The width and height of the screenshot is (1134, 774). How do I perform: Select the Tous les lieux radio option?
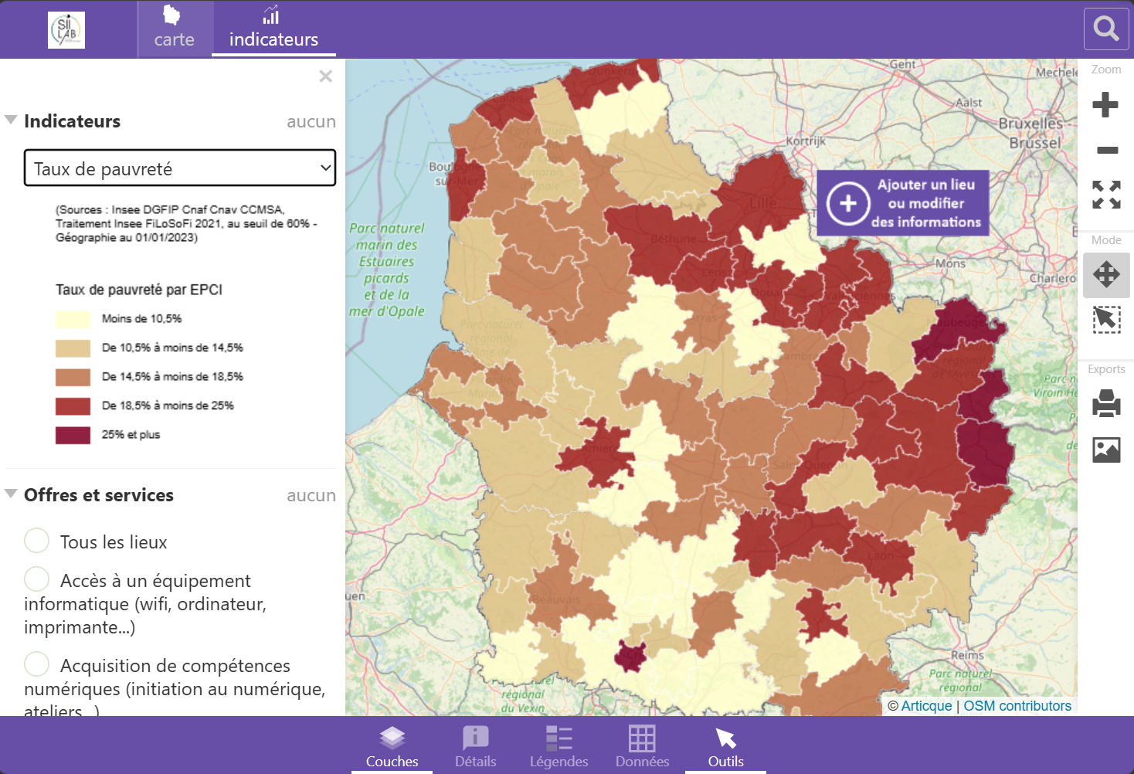click(36, 540)
